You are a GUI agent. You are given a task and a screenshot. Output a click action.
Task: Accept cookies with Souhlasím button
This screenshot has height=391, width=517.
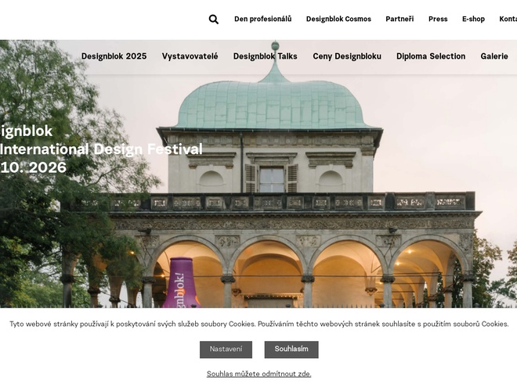(291, 349)
